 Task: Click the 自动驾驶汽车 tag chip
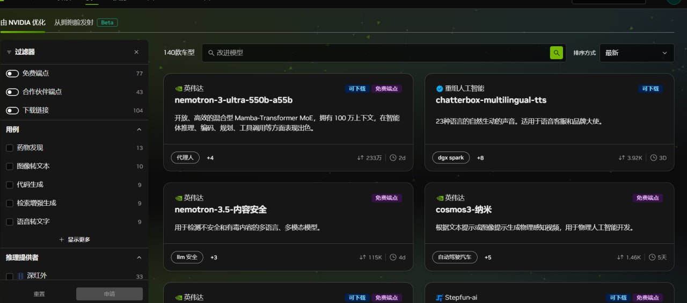point(455,257)
